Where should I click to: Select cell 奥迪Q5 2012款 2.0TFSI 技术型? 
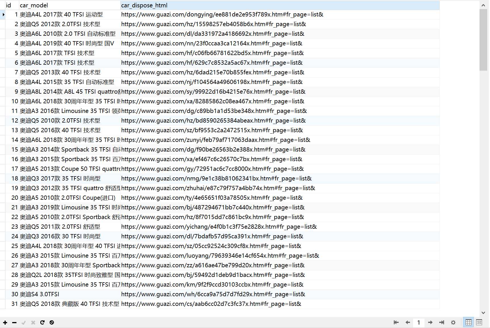(70, 24)
